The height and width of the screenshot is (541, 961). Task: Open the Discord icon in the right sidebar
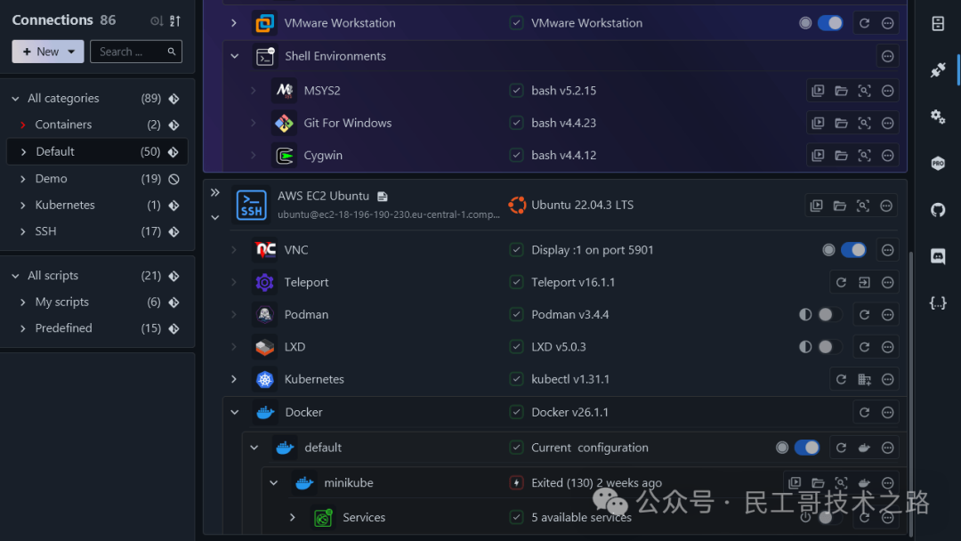tap(938, 256)
